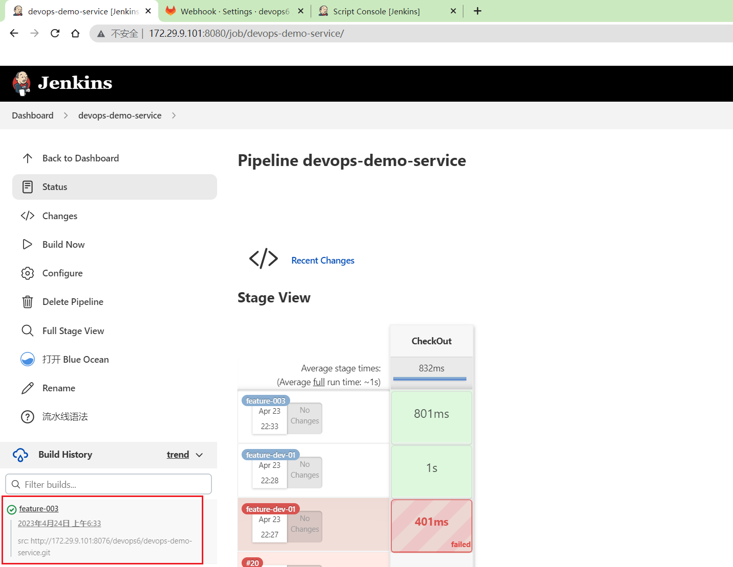This screenshot has width=733, height=567.
Task: Click the feature-003 badge in Stage View
Action: click(266, 400)
